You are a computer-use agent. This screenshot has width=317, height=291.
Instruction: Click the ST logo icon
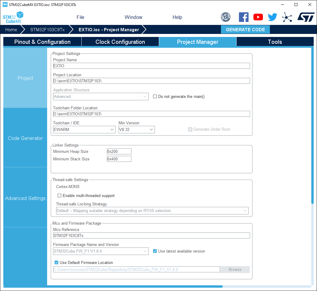coord(306,17)
